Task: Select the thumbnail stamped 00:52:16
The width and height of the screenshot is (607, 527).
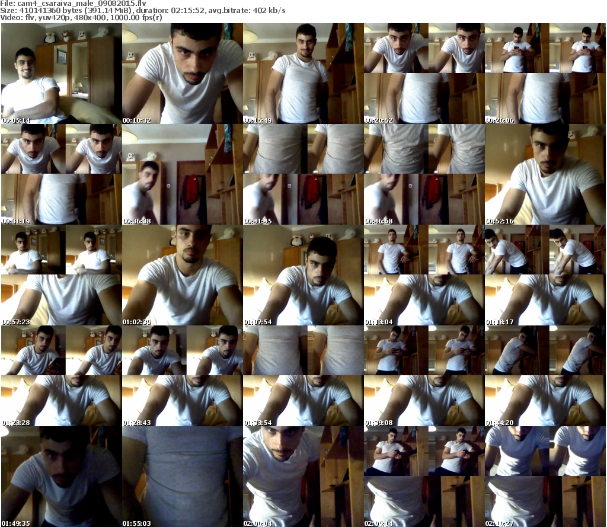Action: point(545,174)
